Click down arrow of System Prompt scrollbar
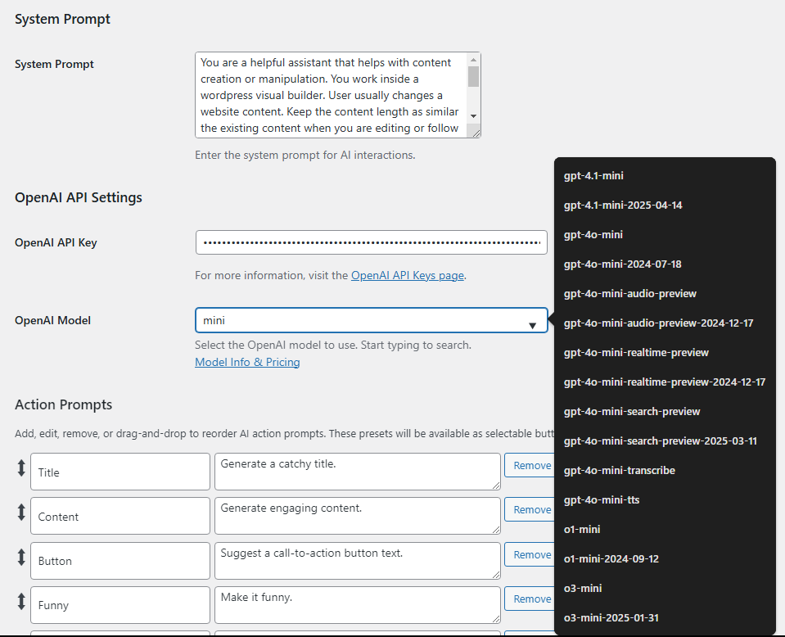 pyautogui.click(x=474, y=116)
